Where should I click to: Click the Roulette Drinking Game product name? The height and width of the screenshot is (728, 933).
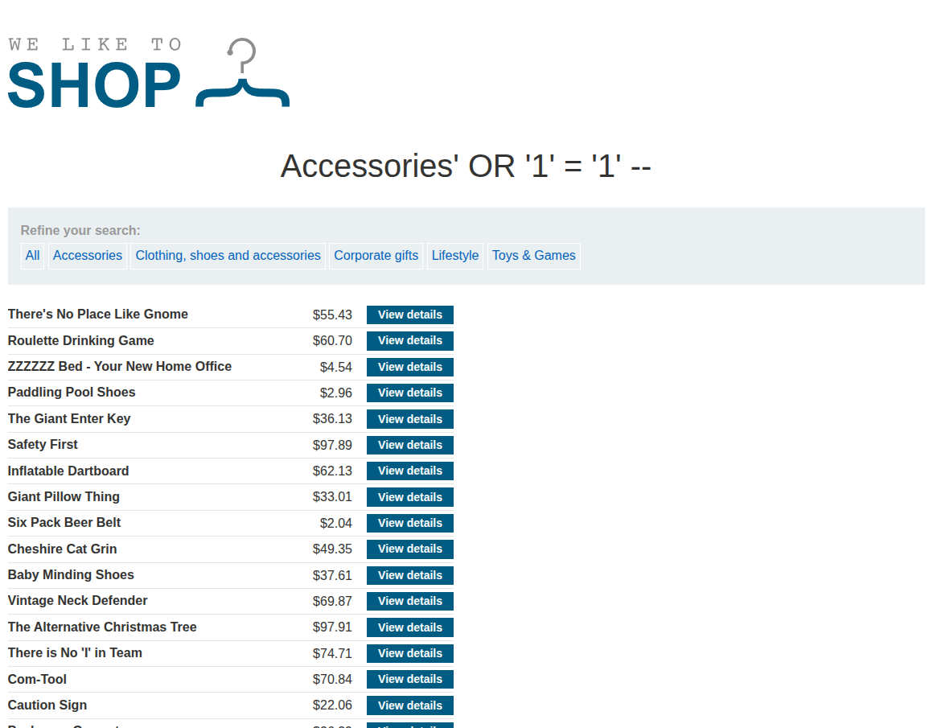[x=81, y=340]
